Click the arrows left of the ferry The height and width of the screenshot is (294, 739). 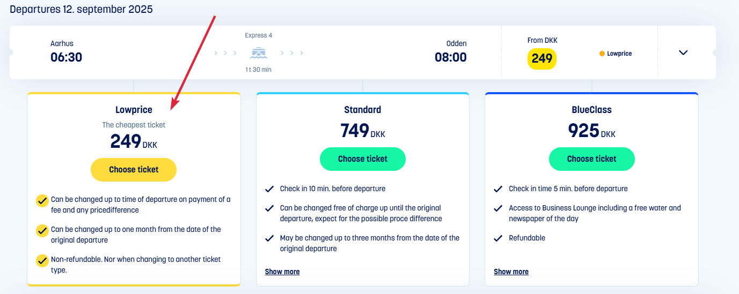point(225,53)
